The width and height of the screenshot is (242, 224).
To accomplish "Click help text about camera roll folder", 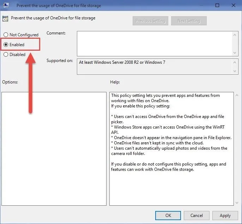I will click(x=169, y=151).
